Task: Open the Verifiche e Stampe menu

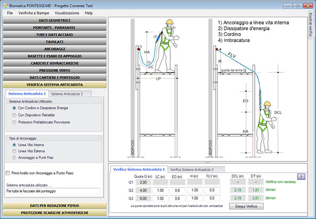Action: pyautogui.click(x=34, y=13)
